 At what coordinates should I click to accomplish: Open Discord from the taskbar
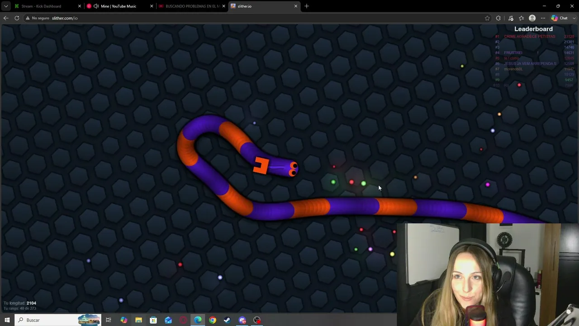pyautogui.click(x=242, y=320)
